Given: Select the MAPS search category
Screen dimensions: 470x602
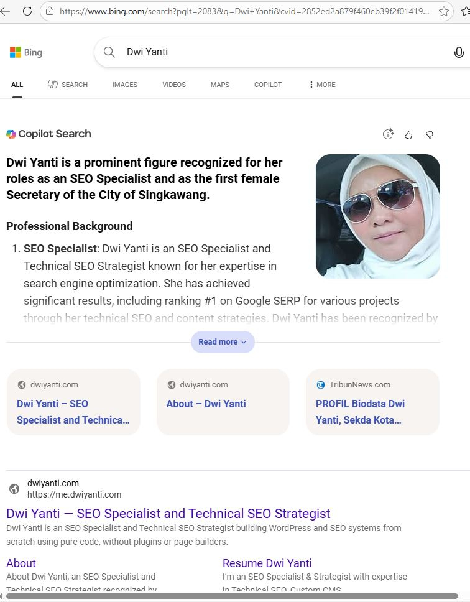Looking at the screenshot, I should 219,85.
